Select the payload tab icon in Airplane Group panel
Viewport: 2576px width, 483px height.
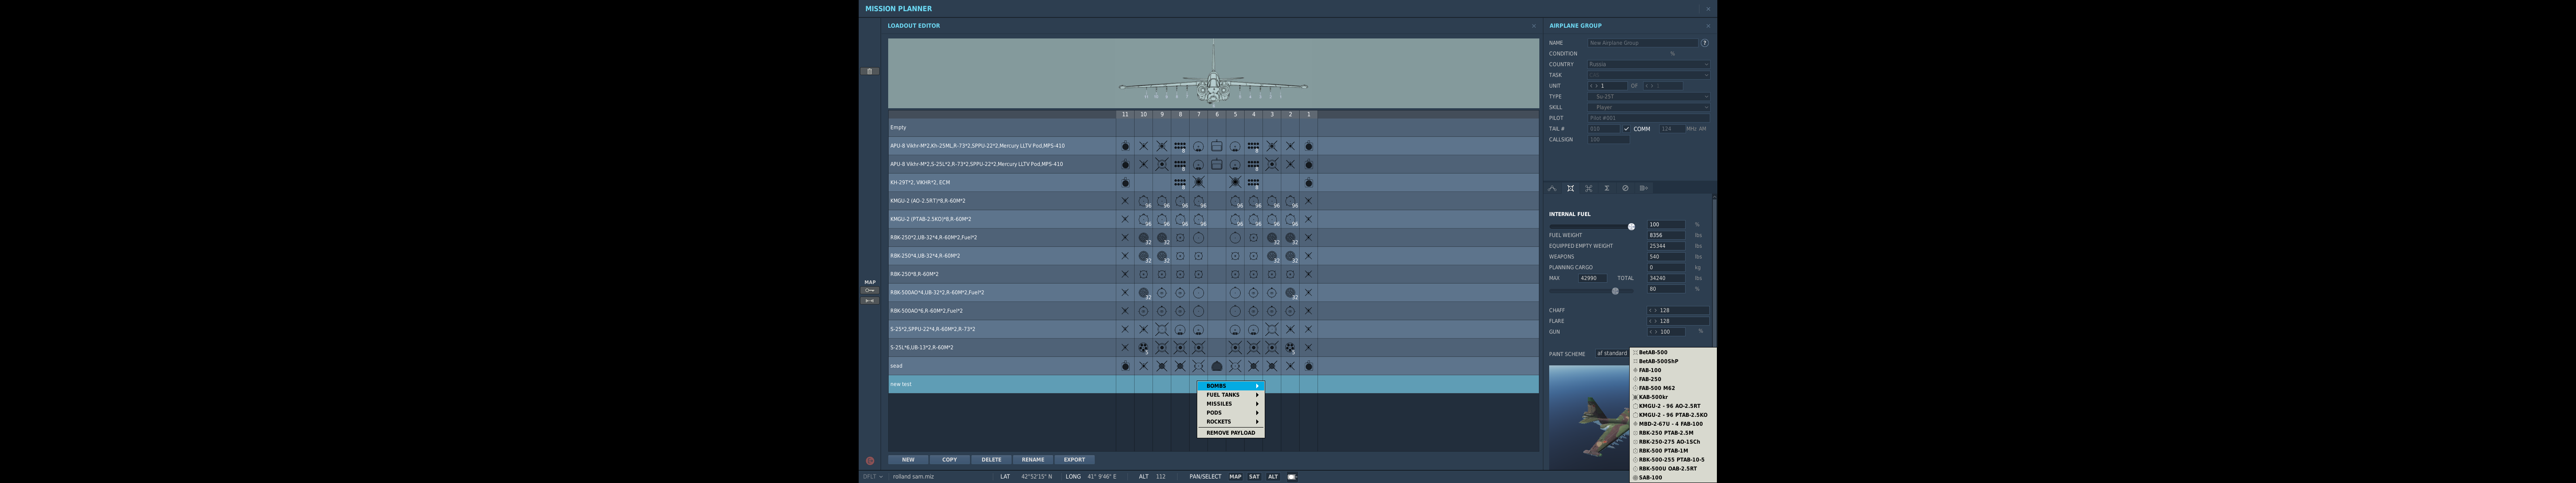click(x=1570, y=188)
